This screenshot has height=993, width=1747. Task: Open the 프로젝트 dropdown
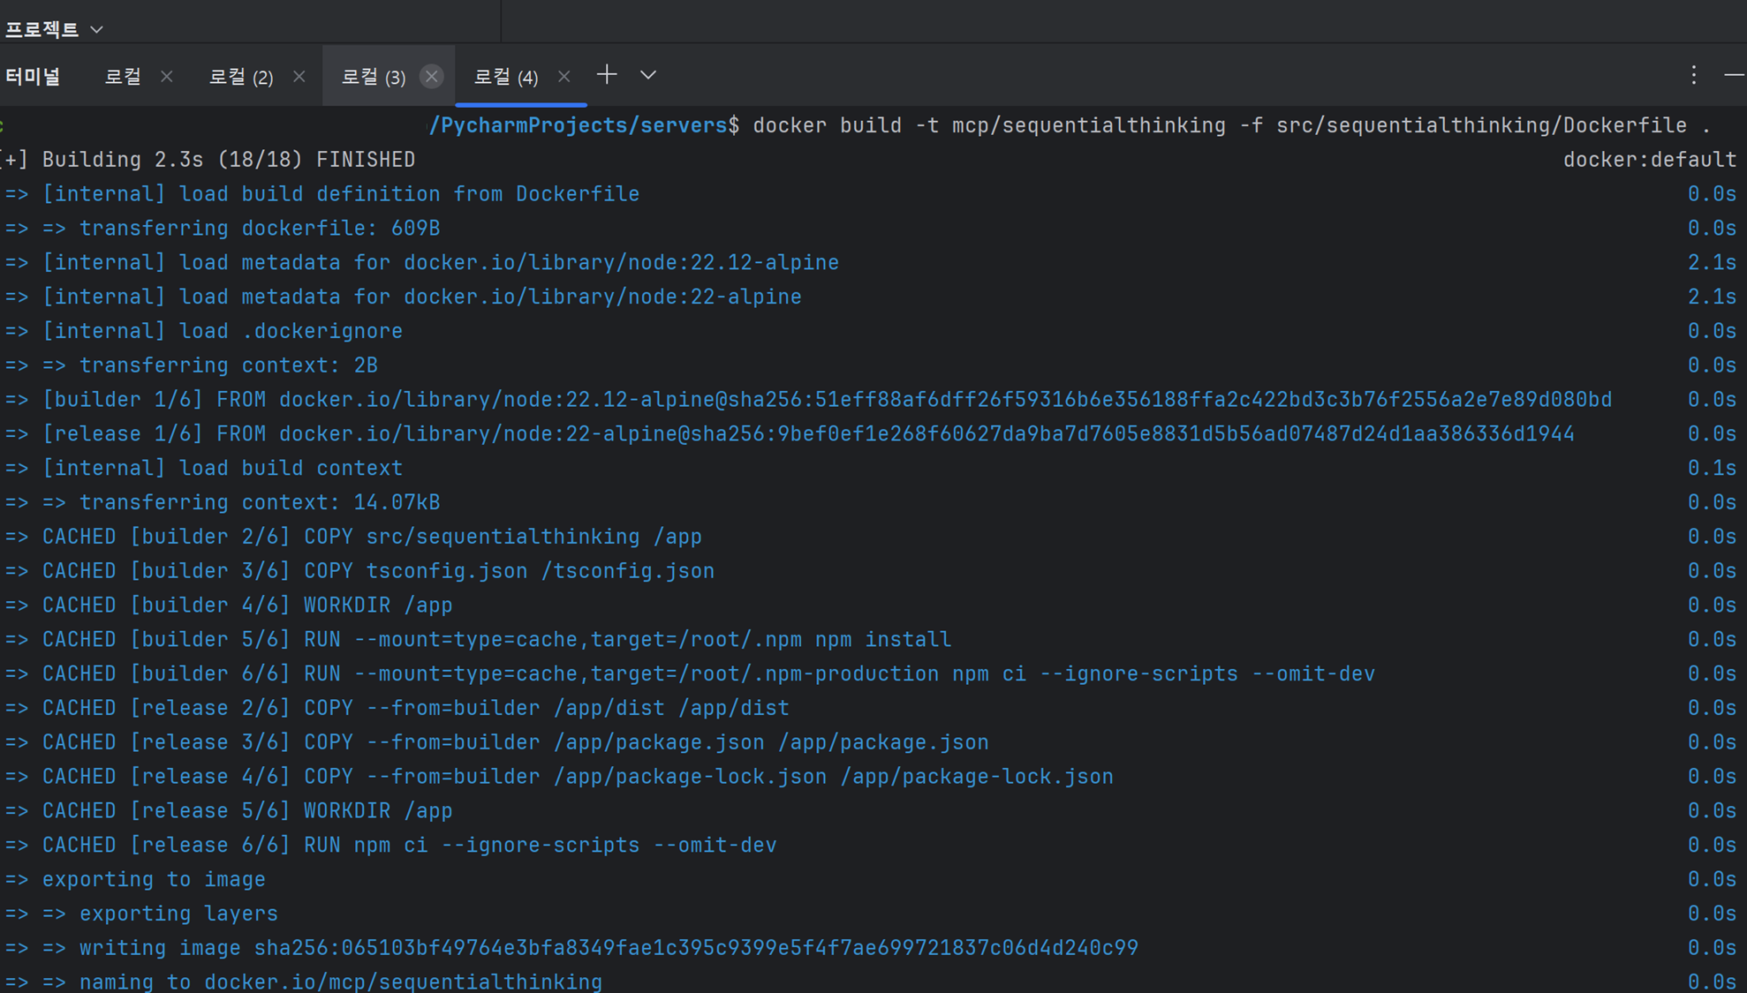point(53,29)
